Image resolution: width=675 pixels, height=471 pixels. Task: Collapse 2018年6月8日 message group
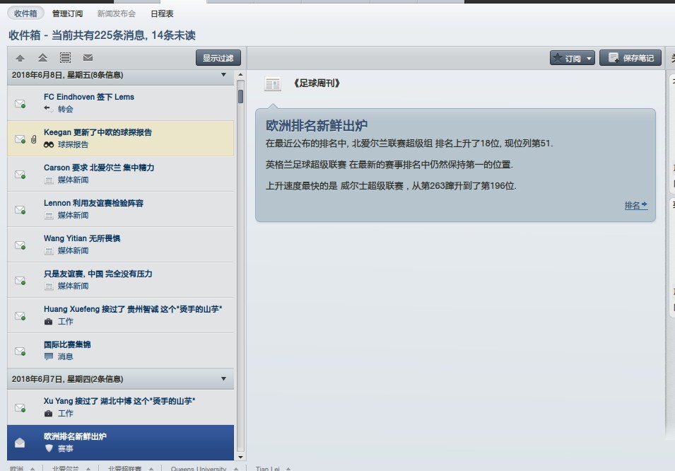[x=223, y=75]
